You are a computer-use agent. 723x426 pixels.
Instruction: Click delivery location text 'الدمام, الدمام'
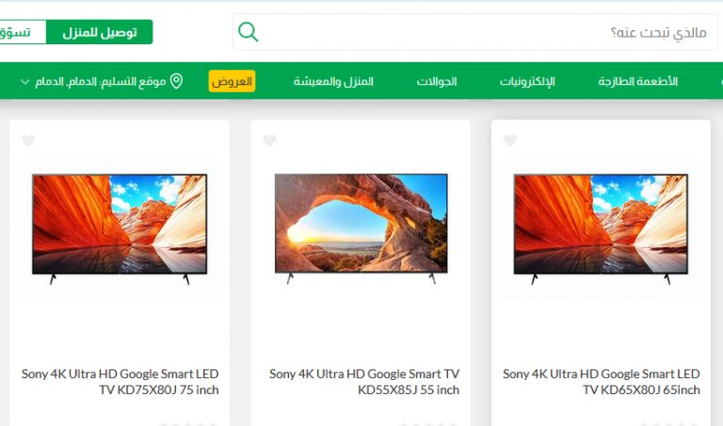64,82
